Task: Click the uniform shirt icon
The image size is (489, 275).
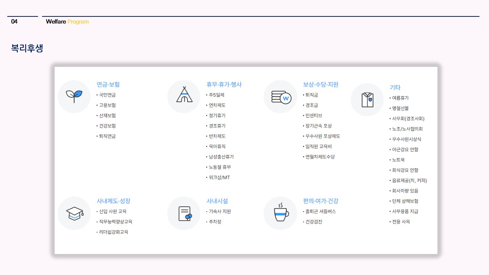Action: [x=367, y=100]
